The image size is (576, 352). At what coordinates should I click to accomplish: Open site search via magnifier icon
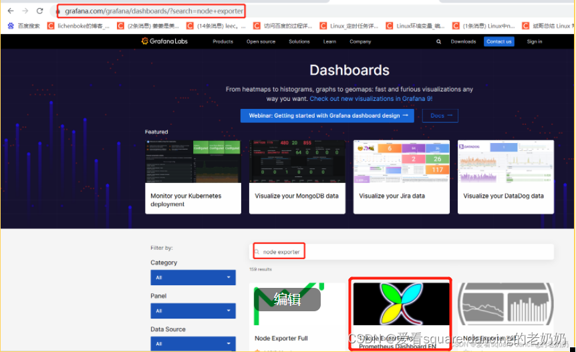[x=438, y=41]
